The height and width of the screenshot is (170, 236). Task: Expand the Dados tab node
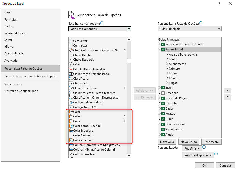click(x=160, y=108)
